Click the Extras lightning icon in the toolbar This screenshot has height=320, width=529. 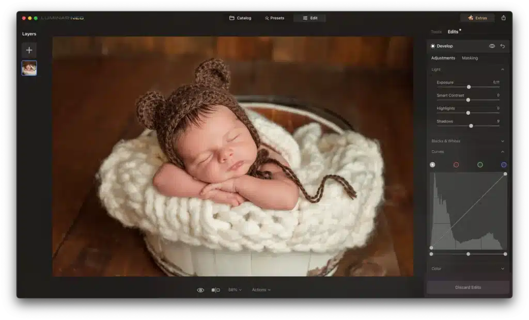pos(470,17)
